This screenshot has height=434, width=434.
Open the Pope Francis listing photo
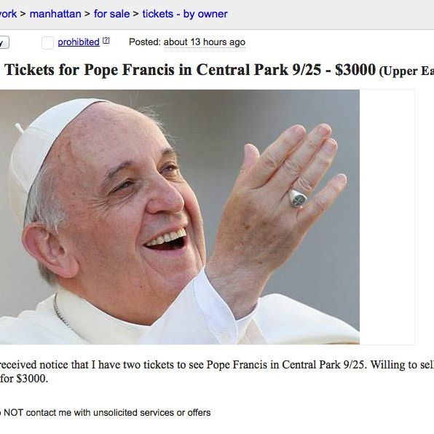pos(180,217)
